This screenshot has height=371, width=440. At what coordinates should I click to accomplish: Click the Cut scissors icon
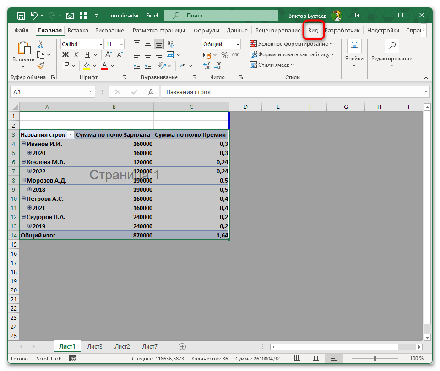(41, 44)
